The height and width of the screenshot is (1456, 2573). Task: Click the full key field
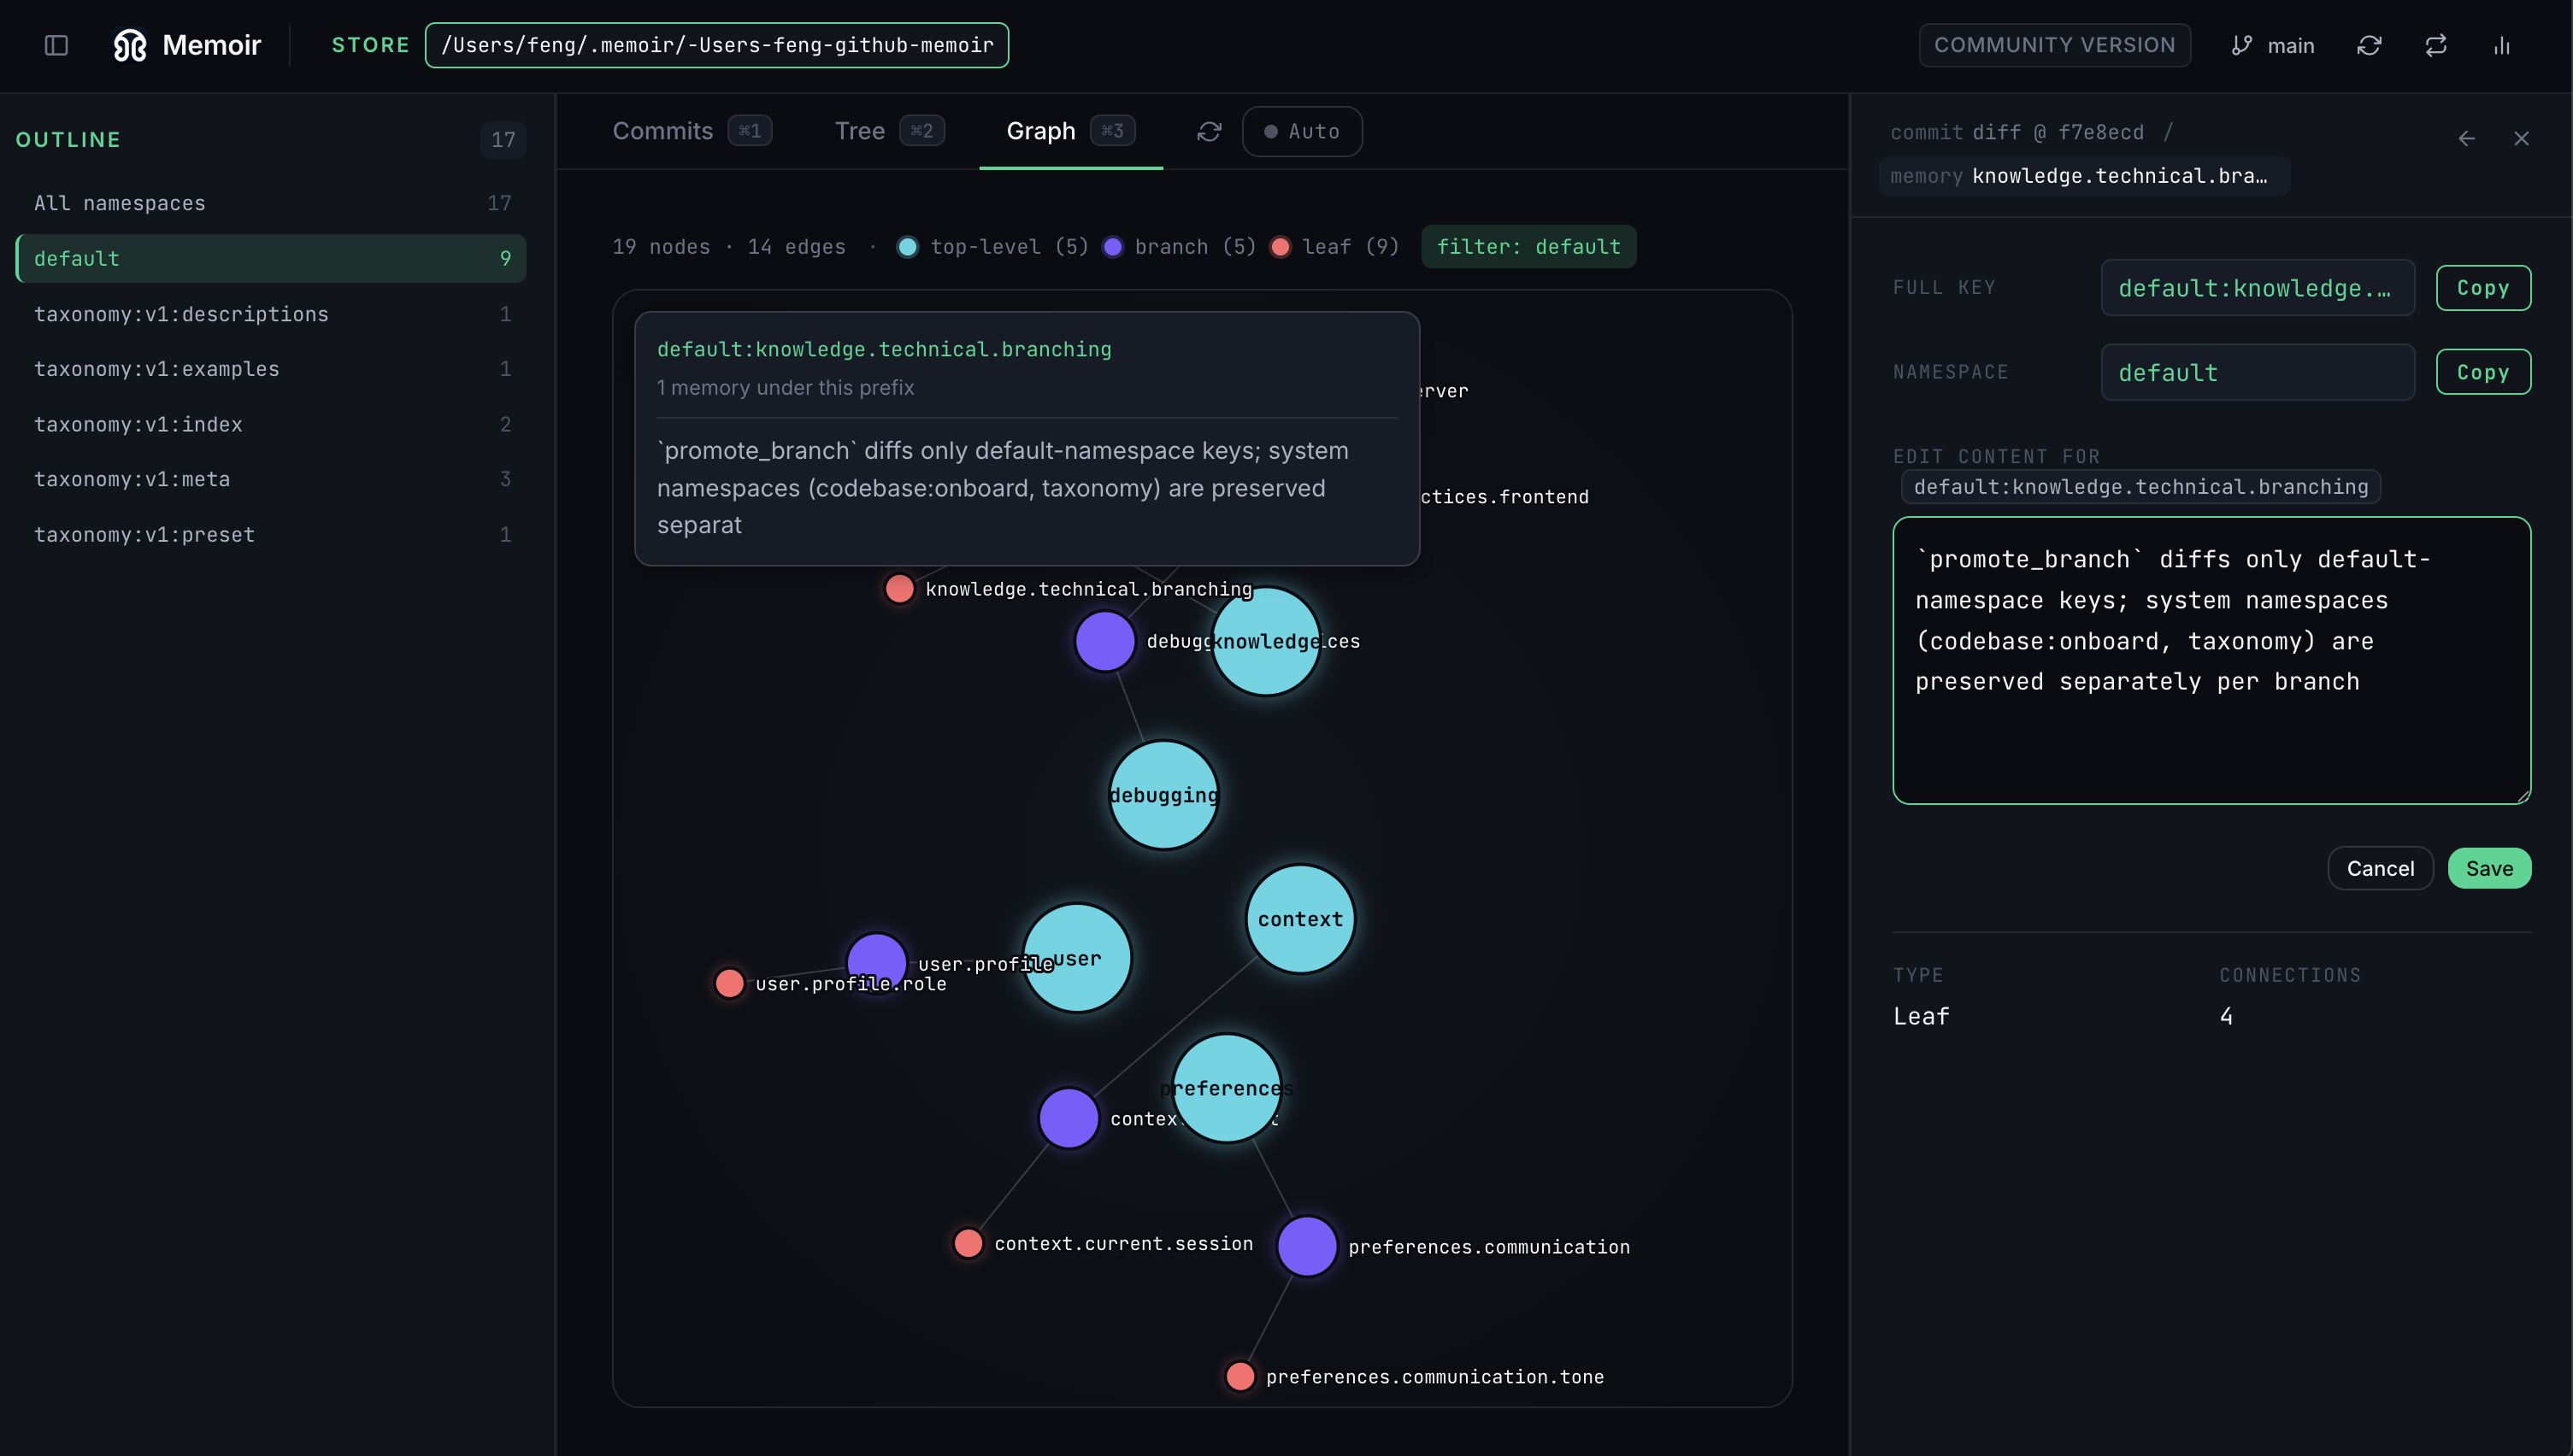click(x=2257, y=288)
